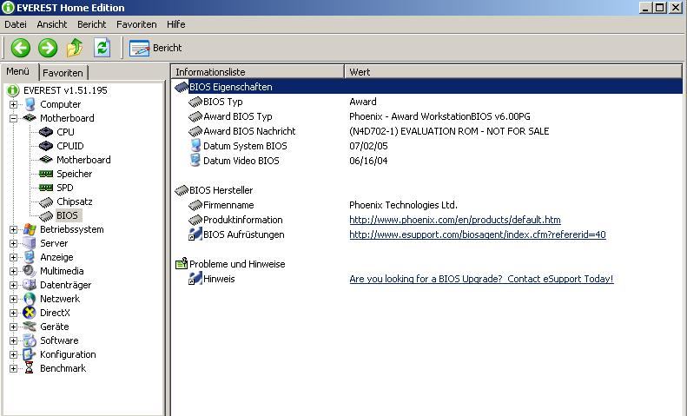Select the BIOS Eigenschaften header row

[x=427, y=87]
